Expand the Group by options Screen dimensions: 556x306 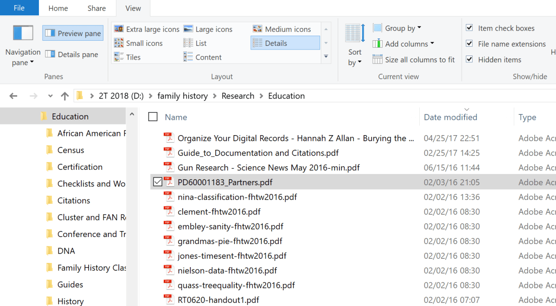pos(397,28)
